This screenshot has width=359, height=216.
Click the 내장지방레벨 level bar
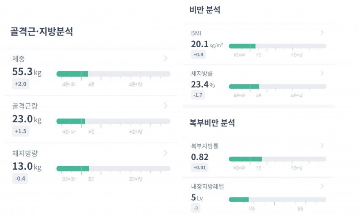click(277, 200)
